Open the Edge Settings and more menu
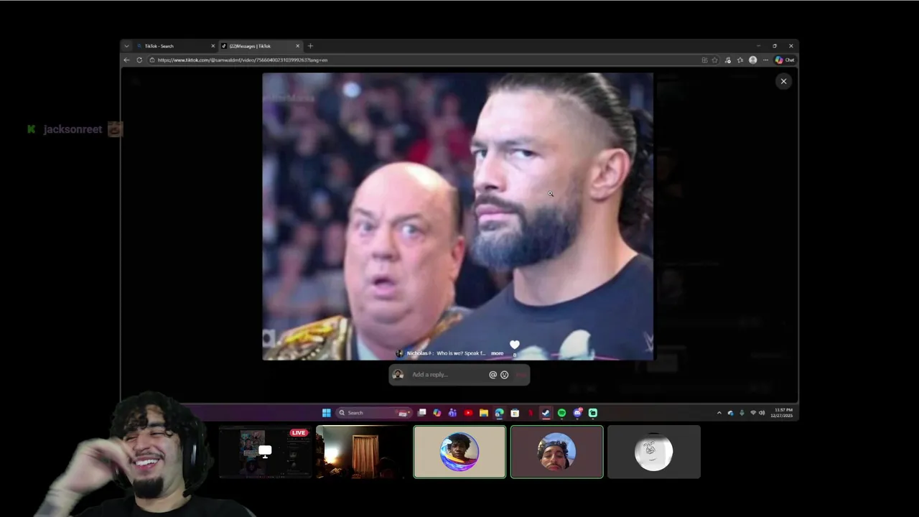Screen dimensions: 919x517 [x=765, y=60]
